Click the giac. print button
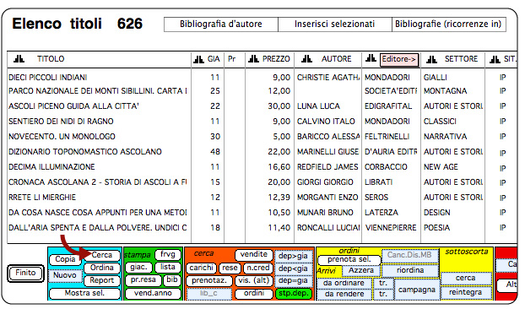This screenshot has height=309, width=525. 138,267
